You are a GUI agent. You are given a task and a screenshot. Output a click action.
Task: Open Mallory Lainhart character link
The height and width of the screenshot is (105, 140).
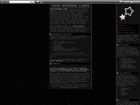coord(128,66)
